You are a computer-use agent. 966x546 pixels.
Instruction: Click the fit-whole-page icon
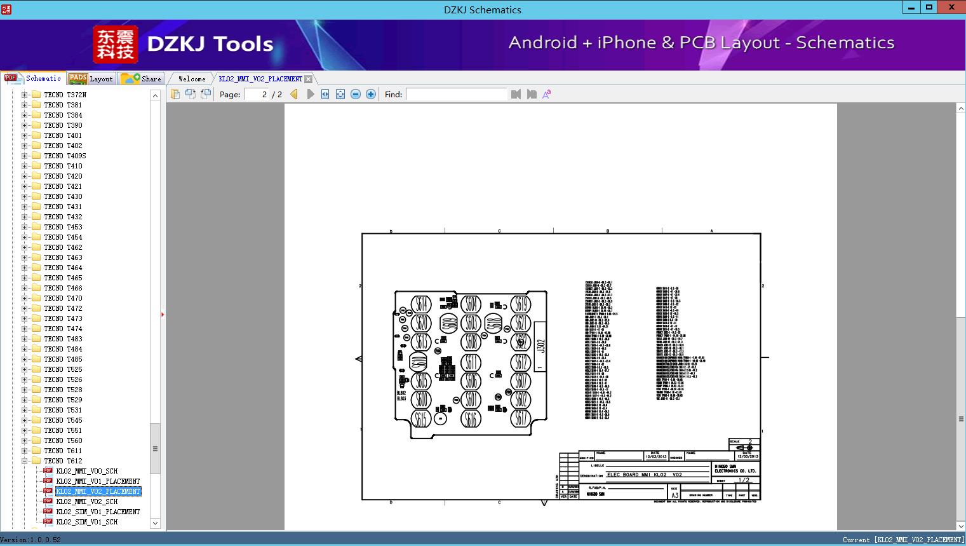(340, 94)
